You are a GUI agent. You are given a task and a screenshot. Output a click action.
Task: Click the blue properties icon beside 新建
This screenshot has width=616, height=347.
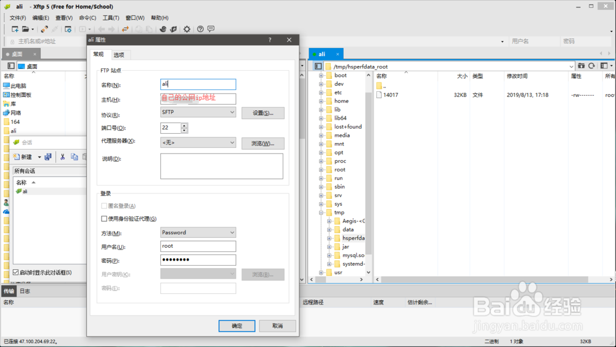48,157
